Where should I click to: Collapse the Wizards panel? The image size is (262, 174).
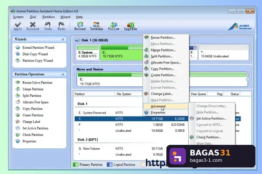(x=63, y=40)
